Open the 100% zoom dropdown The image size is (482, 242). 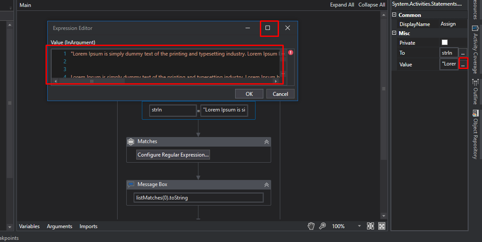(x=359, y=226)
